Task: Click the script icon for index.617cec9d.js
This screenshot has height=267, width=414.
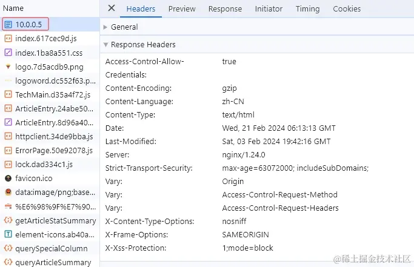Action: pos(8,39)
